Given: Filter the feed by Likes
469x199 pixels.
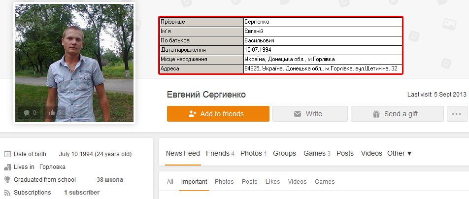Looking at the screenshot, I should pyautogui.click(x=272, y=182).
